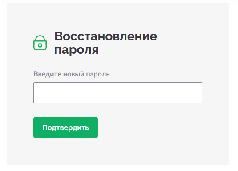This screenshot has width=238, height=171.
Task: Focus the new password input field
Action: coord(118,93)
